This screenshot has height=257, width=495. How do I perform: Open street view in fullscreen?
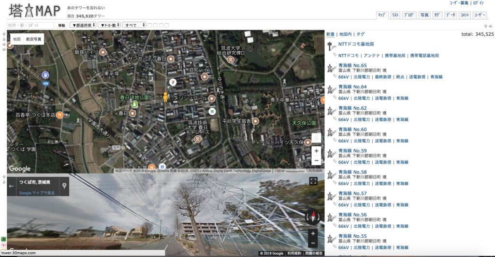313,181
